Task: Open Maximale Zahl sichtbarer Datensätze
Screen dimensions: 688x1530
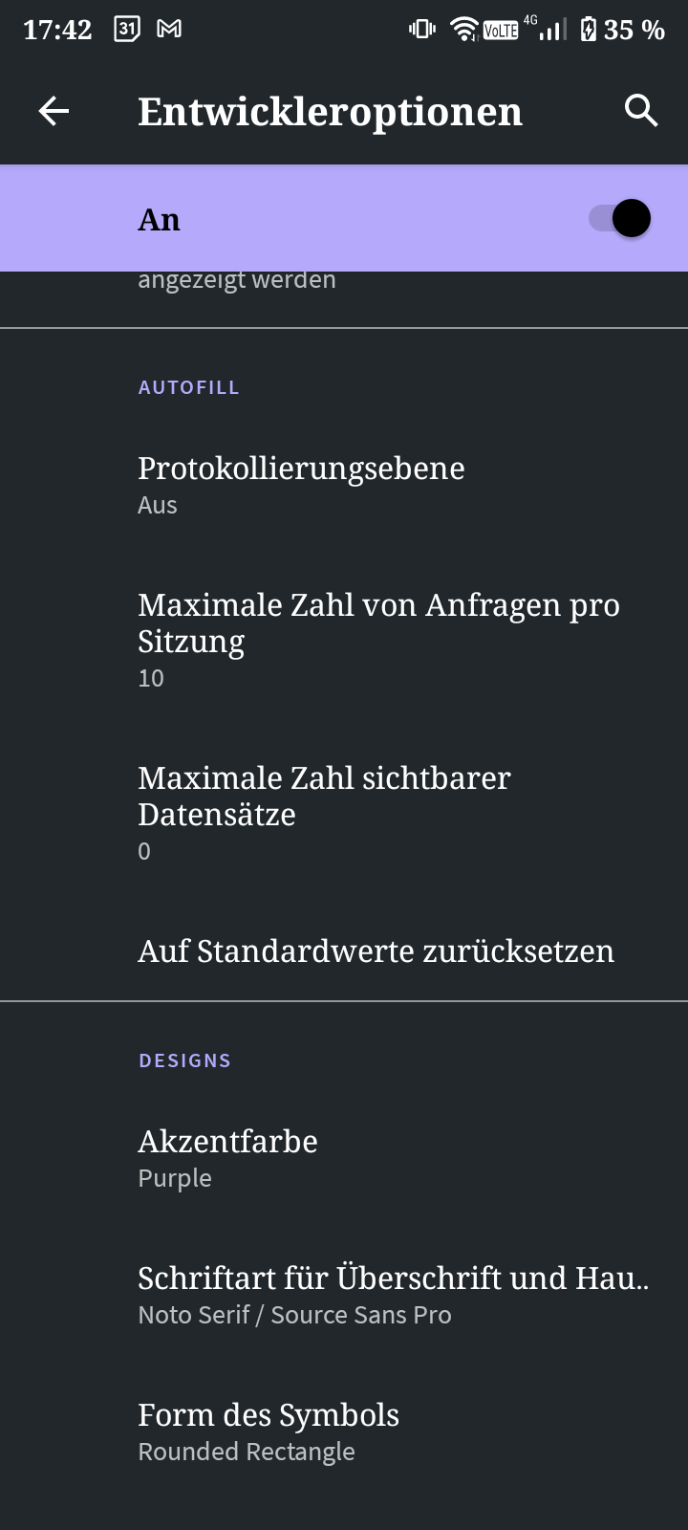Action: point(325,813)
